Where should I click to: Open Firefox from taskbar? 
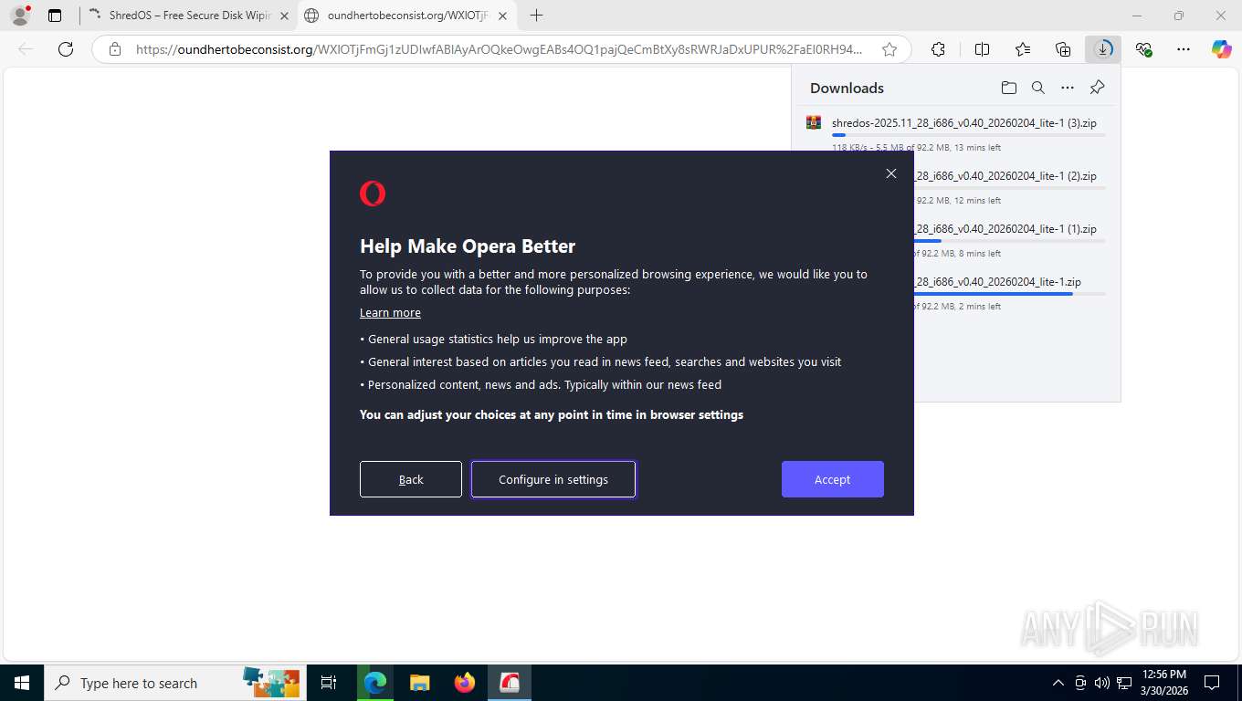coord(465,683)
